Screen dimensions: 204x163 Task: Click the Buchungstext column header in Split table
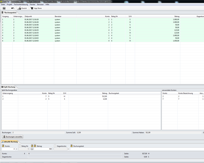[134, 93]
